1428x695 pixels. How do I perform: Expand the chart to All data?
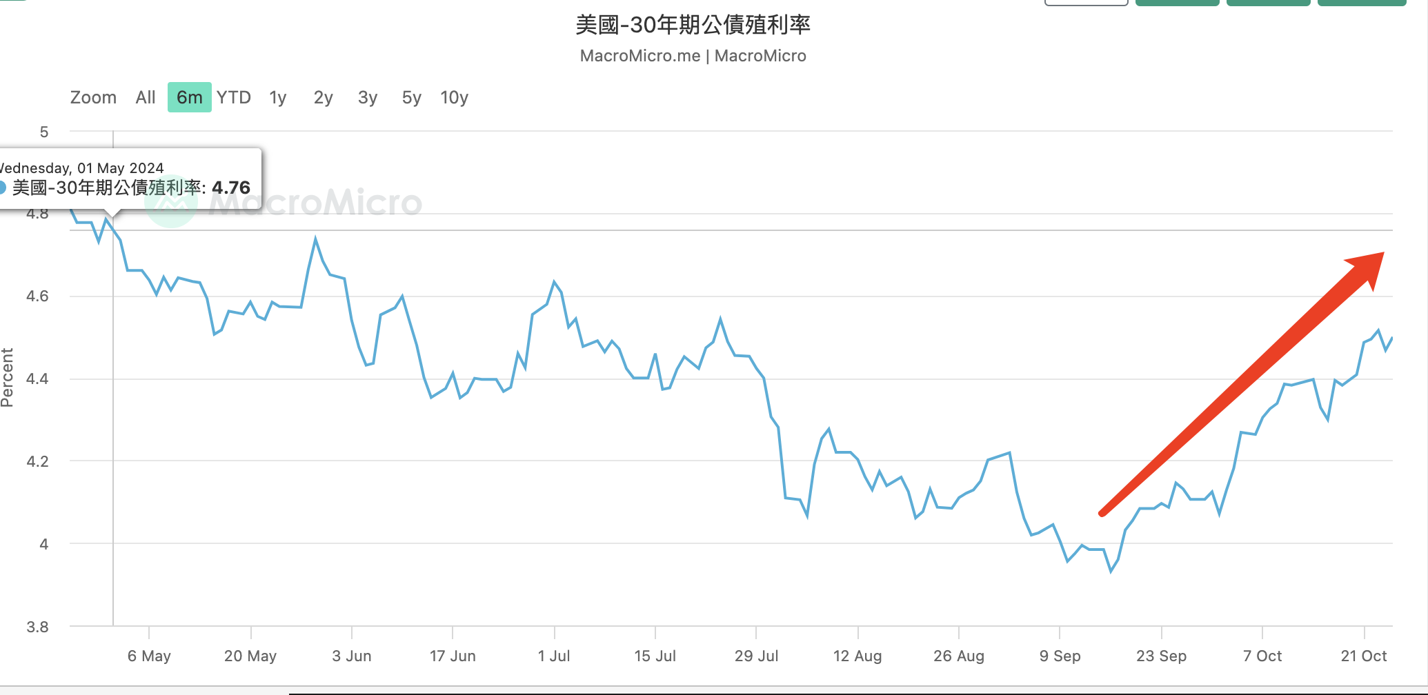point(145,97)
